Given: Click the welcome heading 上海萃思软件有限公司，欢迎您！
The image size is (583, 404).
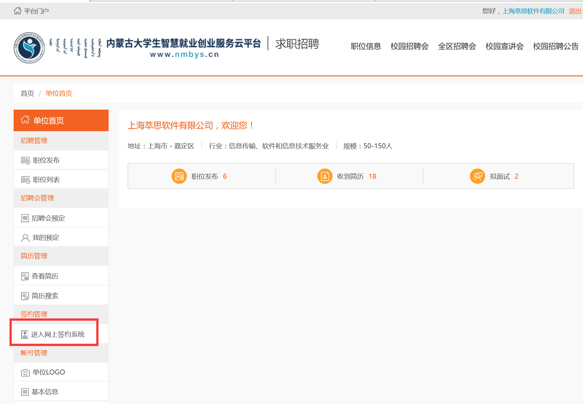Looking at the screenshot, I should [x=191, y=125].
